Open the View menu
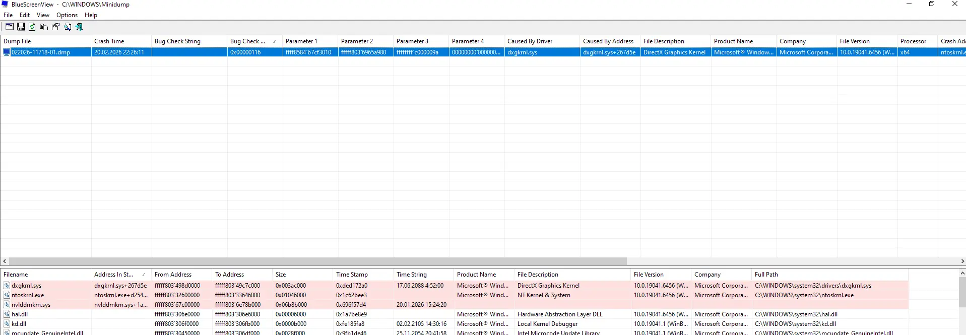 pyautogui.click(x=43, y=15)
